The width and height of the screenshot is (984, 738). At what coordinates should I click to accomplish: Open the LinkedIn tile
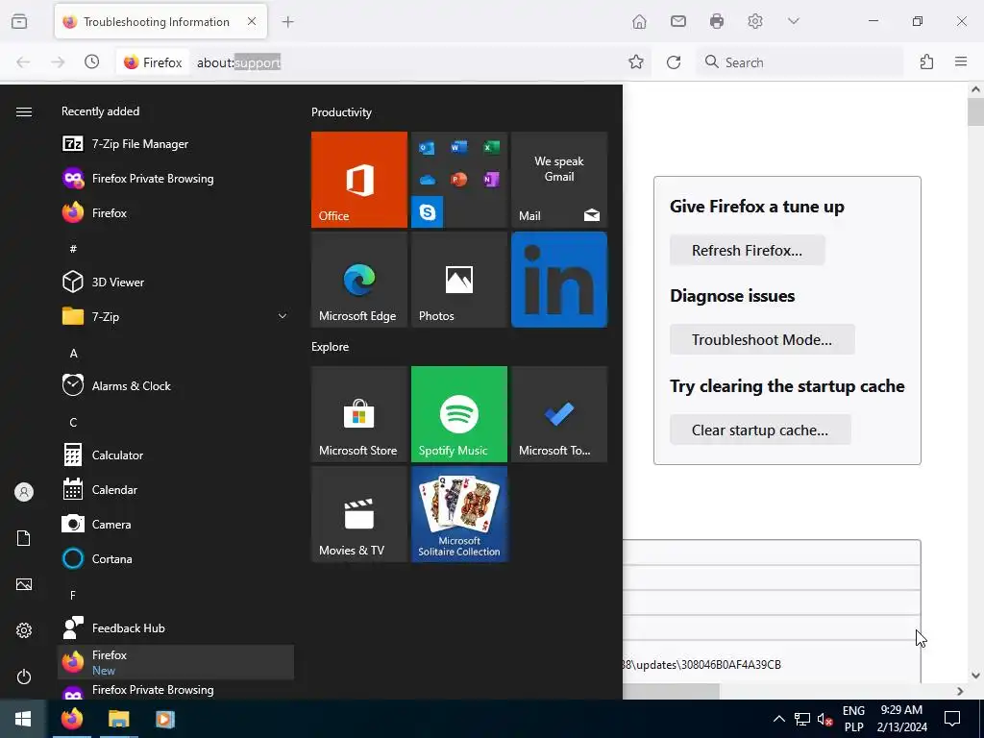pyautogui.click(x=559, y=280)
